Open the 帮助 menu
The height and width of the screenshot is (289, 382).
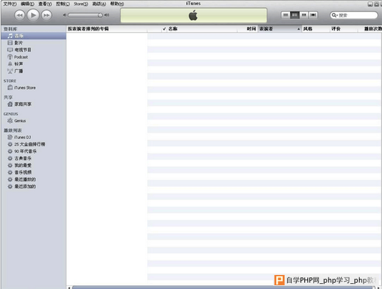117,4
